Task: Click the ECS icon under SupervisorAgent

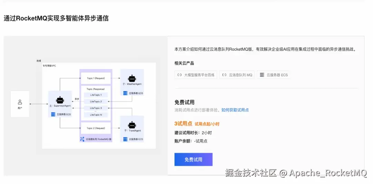Action: pyautogui.click(x=53, y=114)
